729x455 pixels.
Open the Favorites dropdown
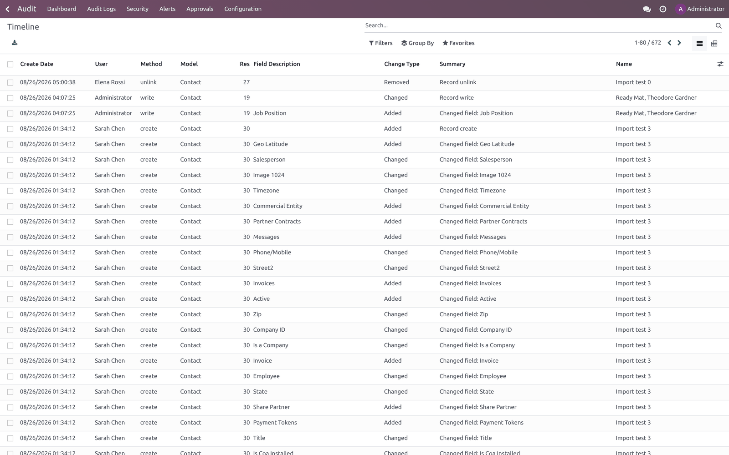458,43
